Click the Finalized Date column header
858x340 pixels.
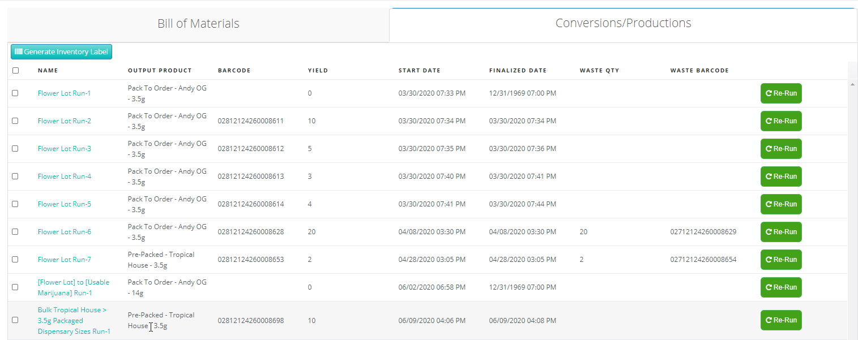pos(518,71)
